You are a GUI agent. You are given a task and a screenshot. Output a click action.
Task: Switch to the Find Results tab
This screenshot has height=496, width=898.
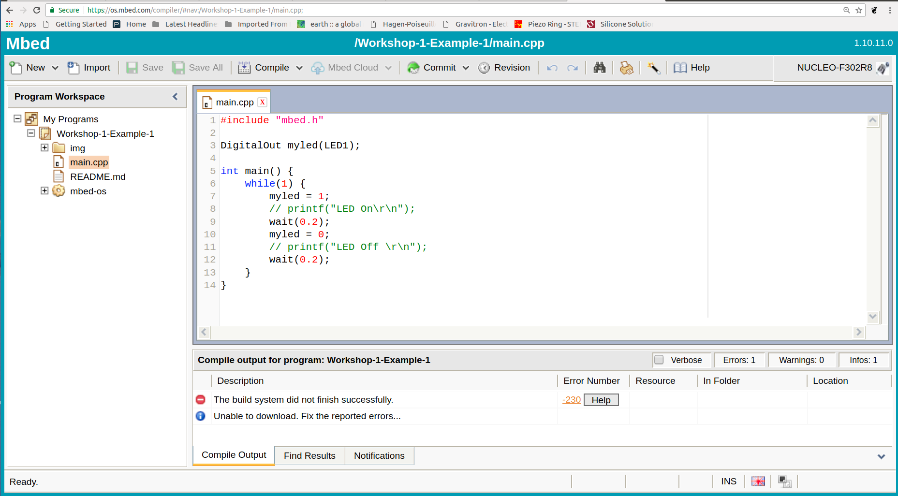[x=309, y=455]
